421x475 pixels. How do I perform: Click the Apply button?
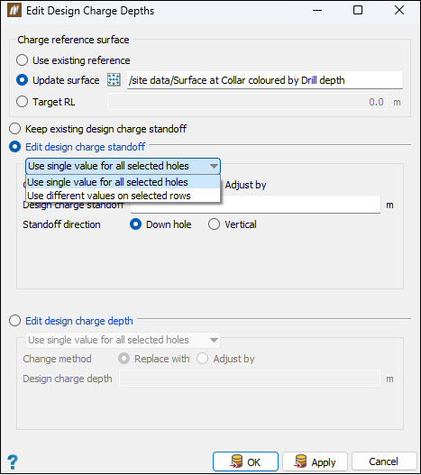click(x=315, y=461)
